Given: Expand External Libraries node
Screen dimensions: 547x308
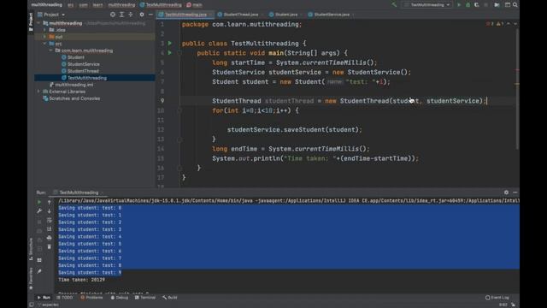Looking at the screenshot, I should click(x=38, y=92).
